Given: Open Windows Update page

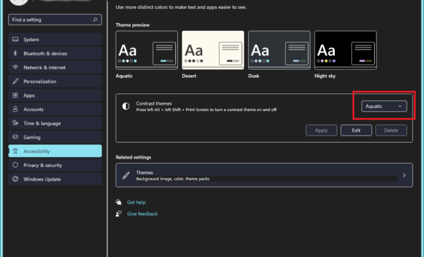Looking at the screenshot, I should click(x=55, y=179).
